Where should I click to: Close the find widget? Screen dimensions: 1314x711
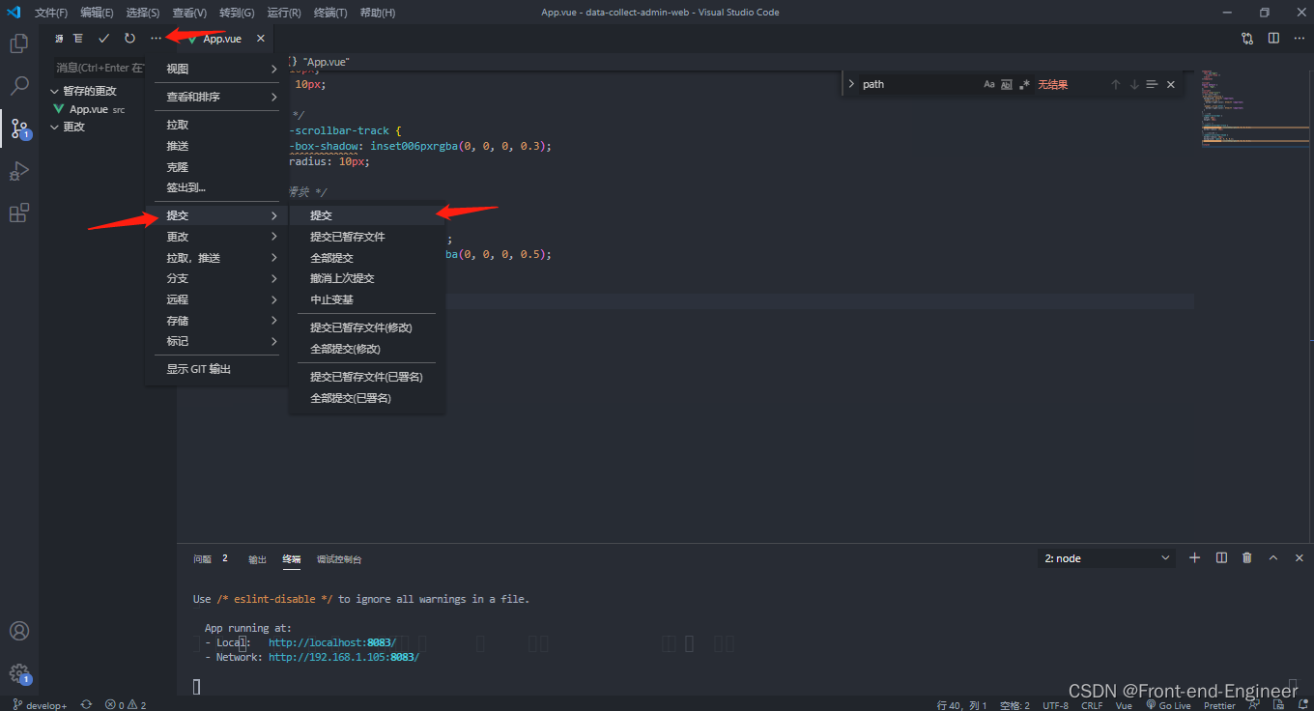point(1171,85)
